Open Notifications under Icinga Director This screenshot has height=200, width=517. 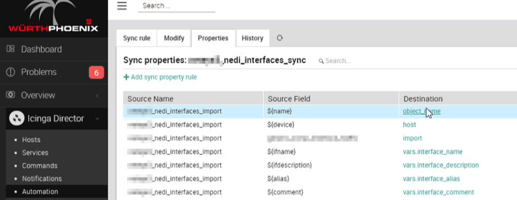(42, 179)
